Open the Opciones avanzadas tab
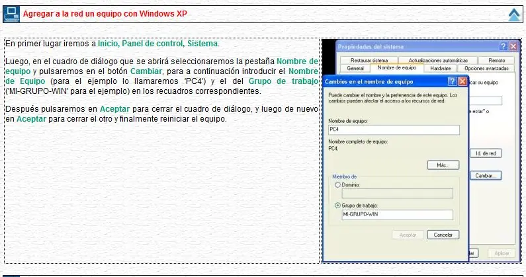The width and height of the screenshot is (526, 277). click(486, 68)
